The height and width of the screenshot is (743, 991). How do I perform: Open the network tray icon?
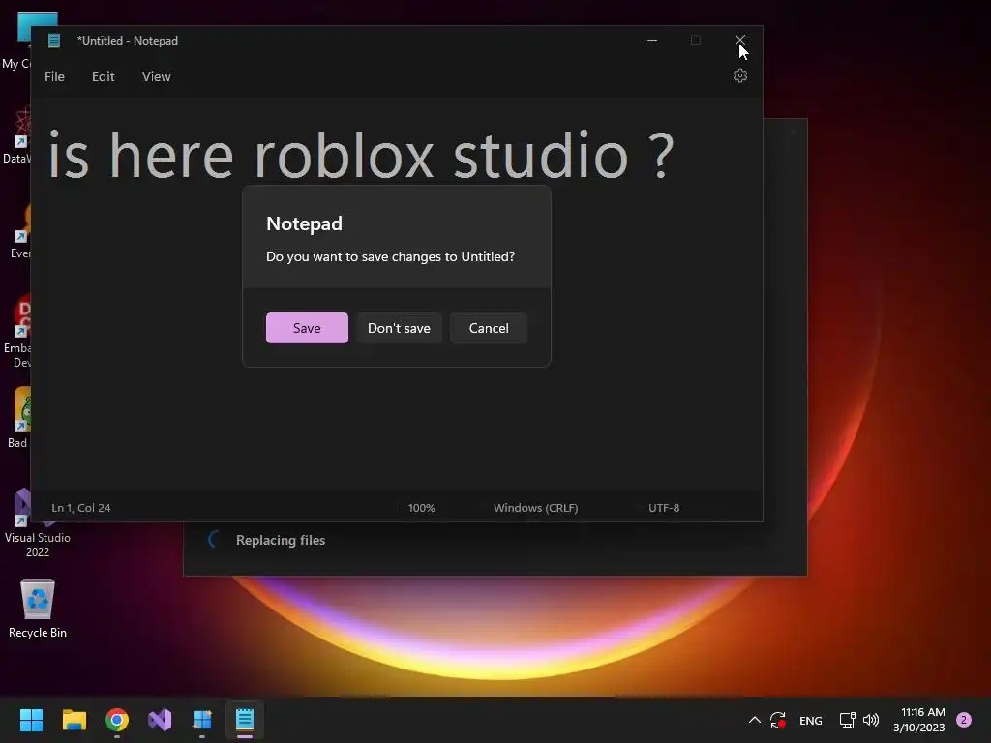[848, 720]
